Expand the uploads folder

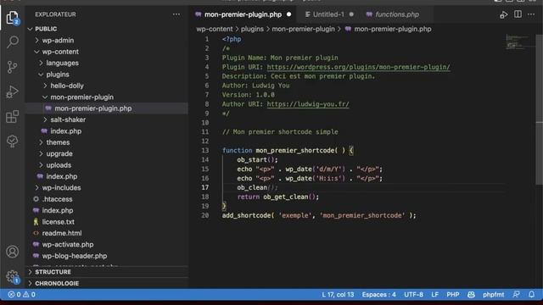pyautogui.click(x=59, y=165)
